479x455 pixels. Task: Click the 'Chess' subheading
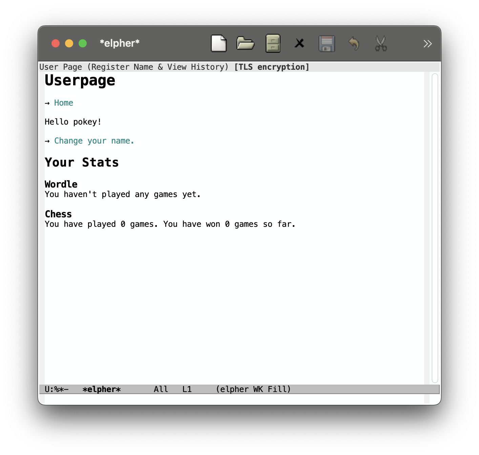coord(58,214)
